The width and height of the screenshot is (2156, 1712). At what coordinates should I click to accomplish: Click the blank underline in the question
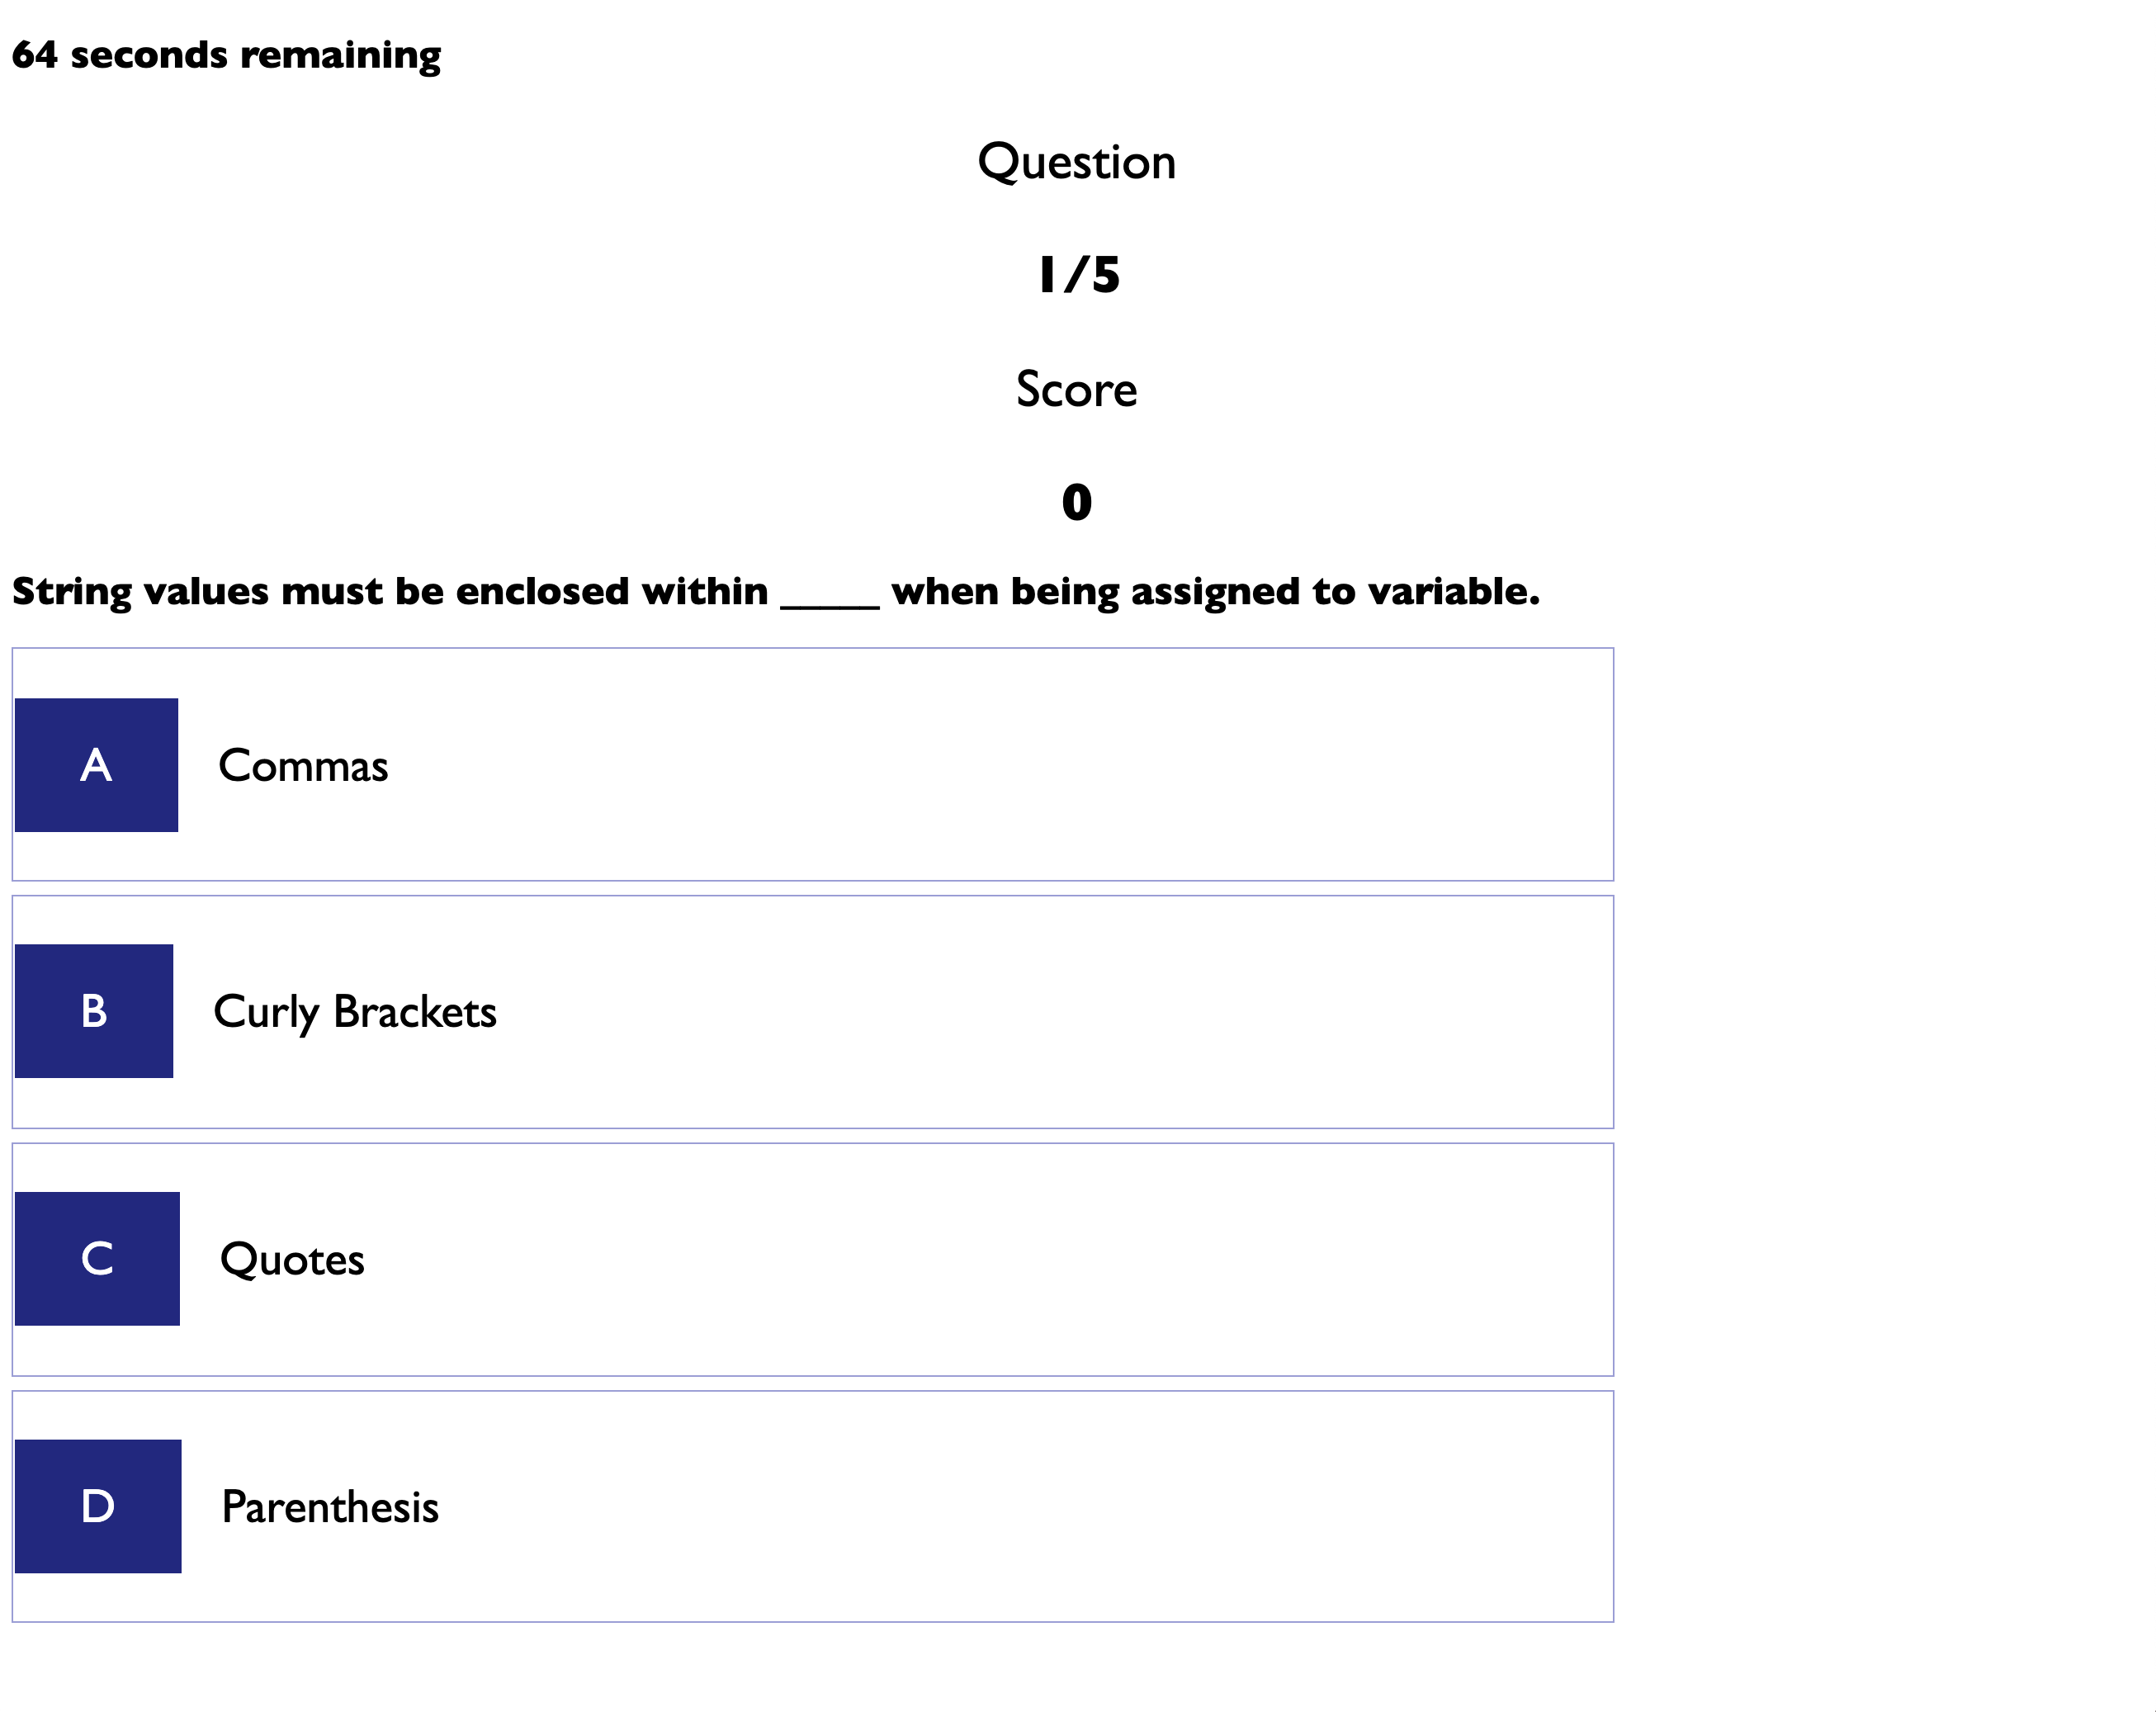(x=830, y=605)
